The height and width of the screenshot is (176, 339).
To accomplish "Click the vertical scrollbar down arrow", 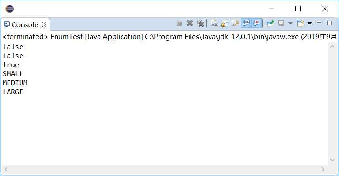I will click(332, 160).
